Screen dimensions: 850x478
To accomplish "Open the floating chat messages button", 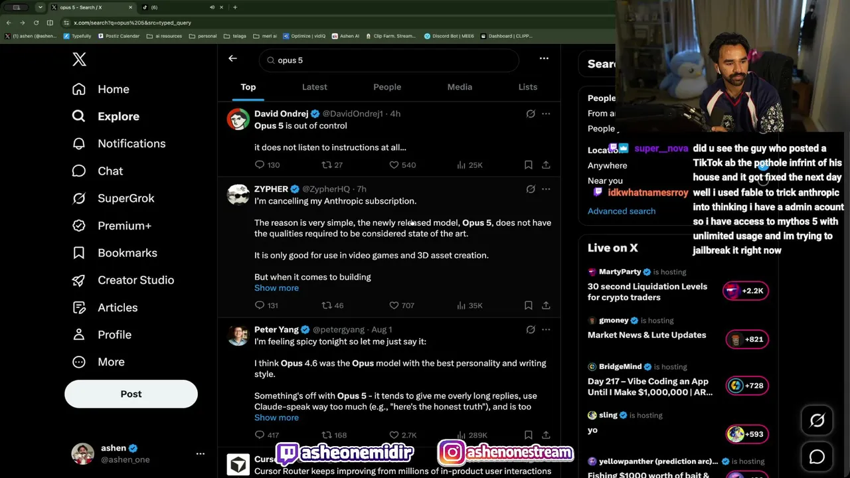I will coord(817,457).
